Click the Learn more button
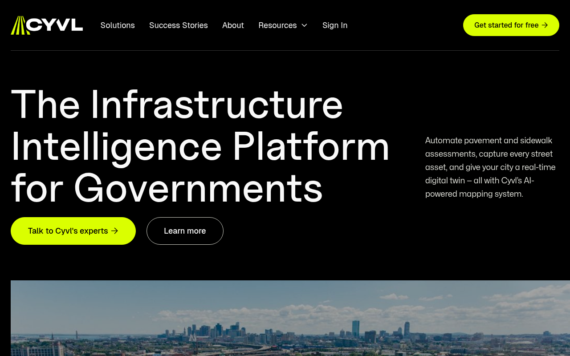Image resolution: width=570 pixels, height=356 pixels. 185,231
